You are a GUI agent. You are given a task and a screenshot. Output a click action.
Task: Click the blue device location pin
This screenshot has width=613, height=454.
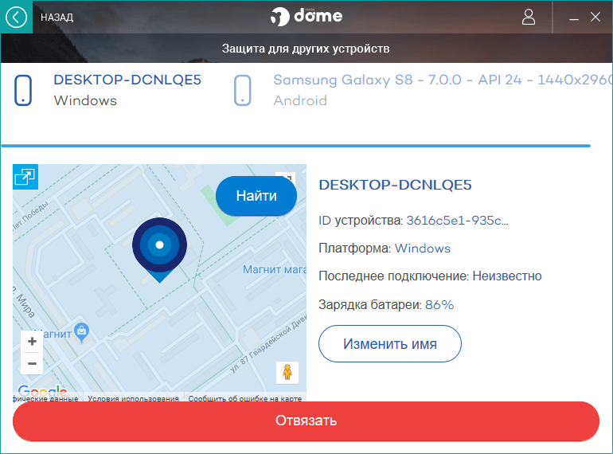tap(159, 249)
